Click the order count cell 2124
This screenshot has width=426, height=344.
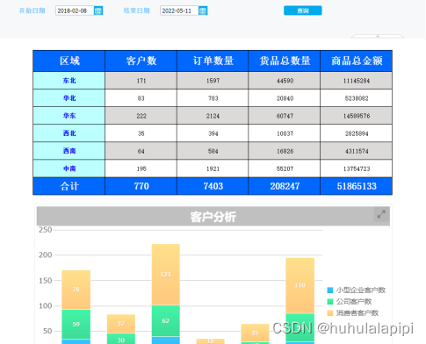point(213,116)
